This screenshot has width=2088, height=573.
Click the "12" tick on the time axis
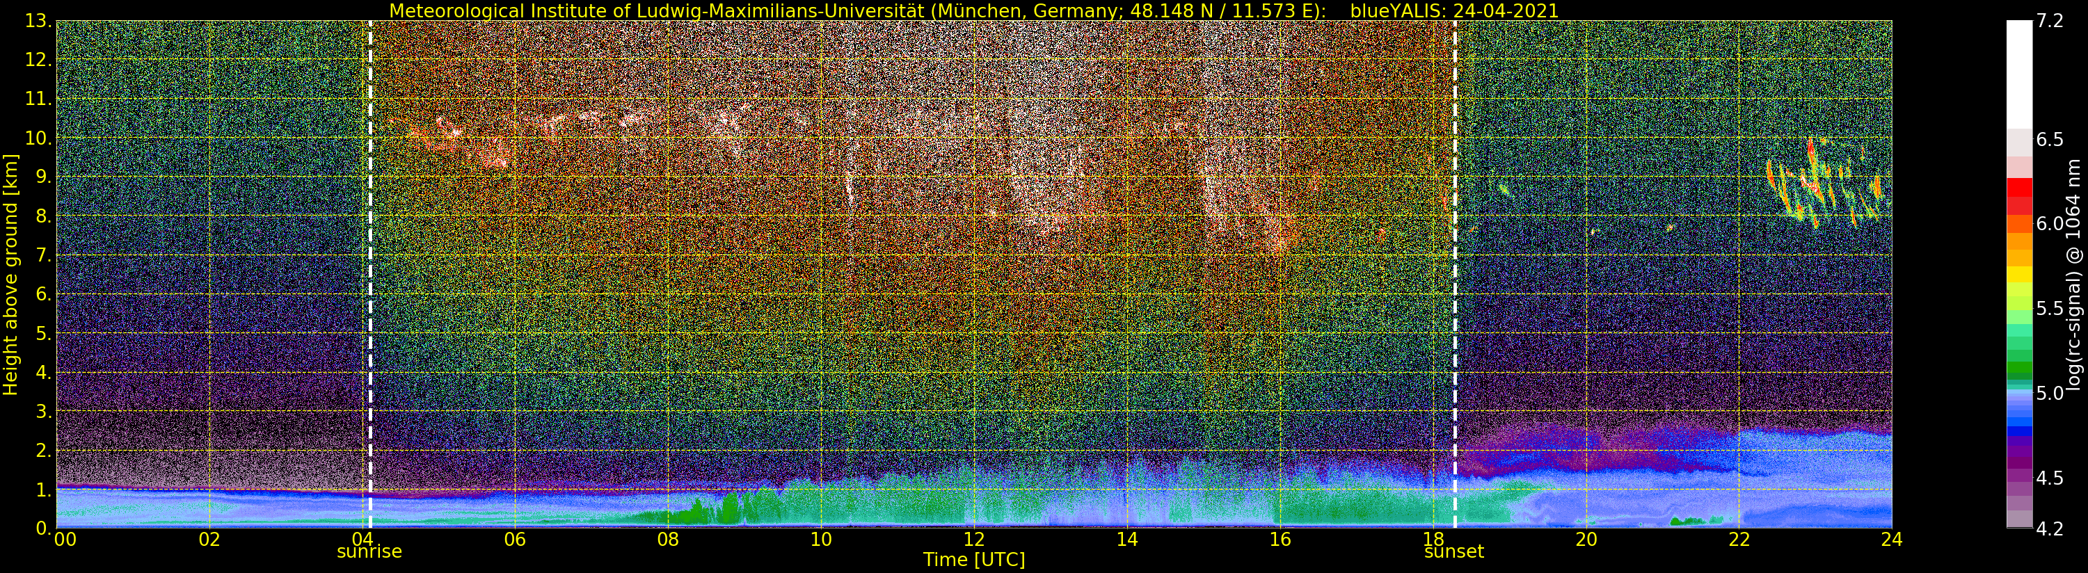click(973, 540)
